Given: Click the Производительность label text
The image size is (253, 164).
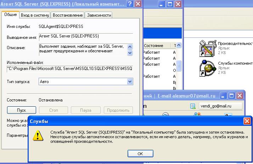Looking at the screenshot, I should (x=235, y=43).
